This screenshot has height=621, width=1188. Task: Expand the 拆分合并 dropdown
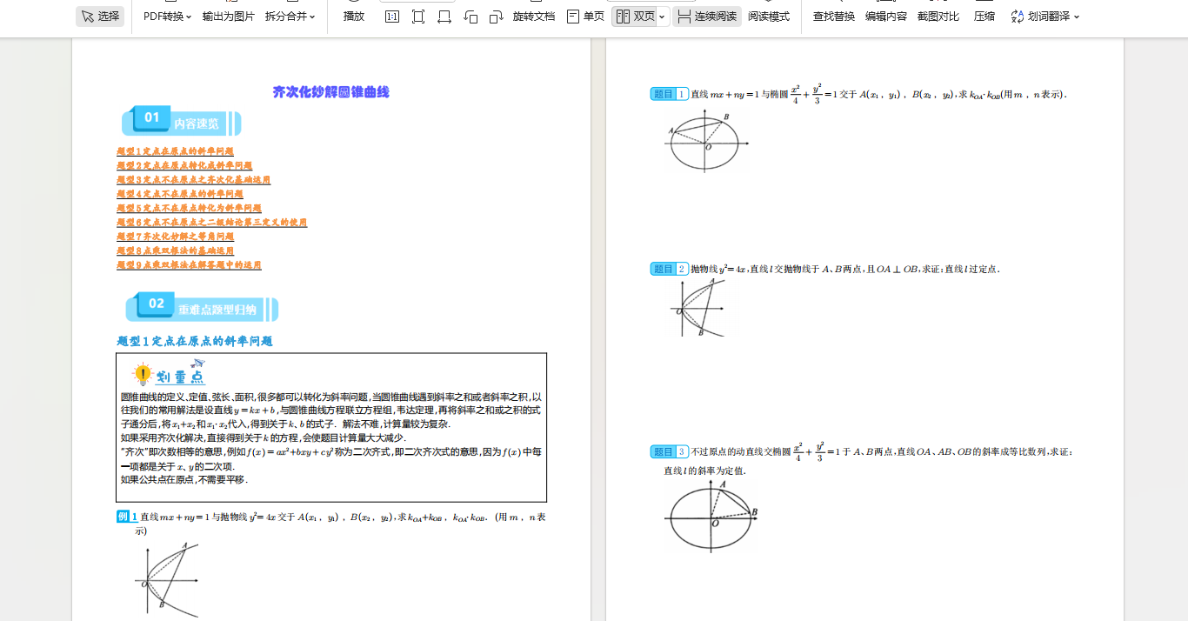coord(290,17)
